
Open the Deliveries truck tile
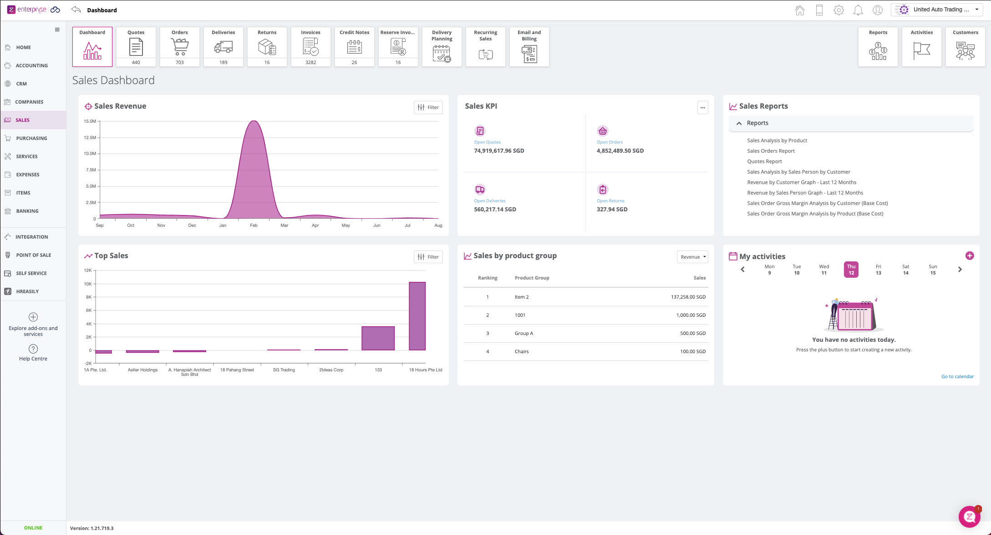[223, 47]
